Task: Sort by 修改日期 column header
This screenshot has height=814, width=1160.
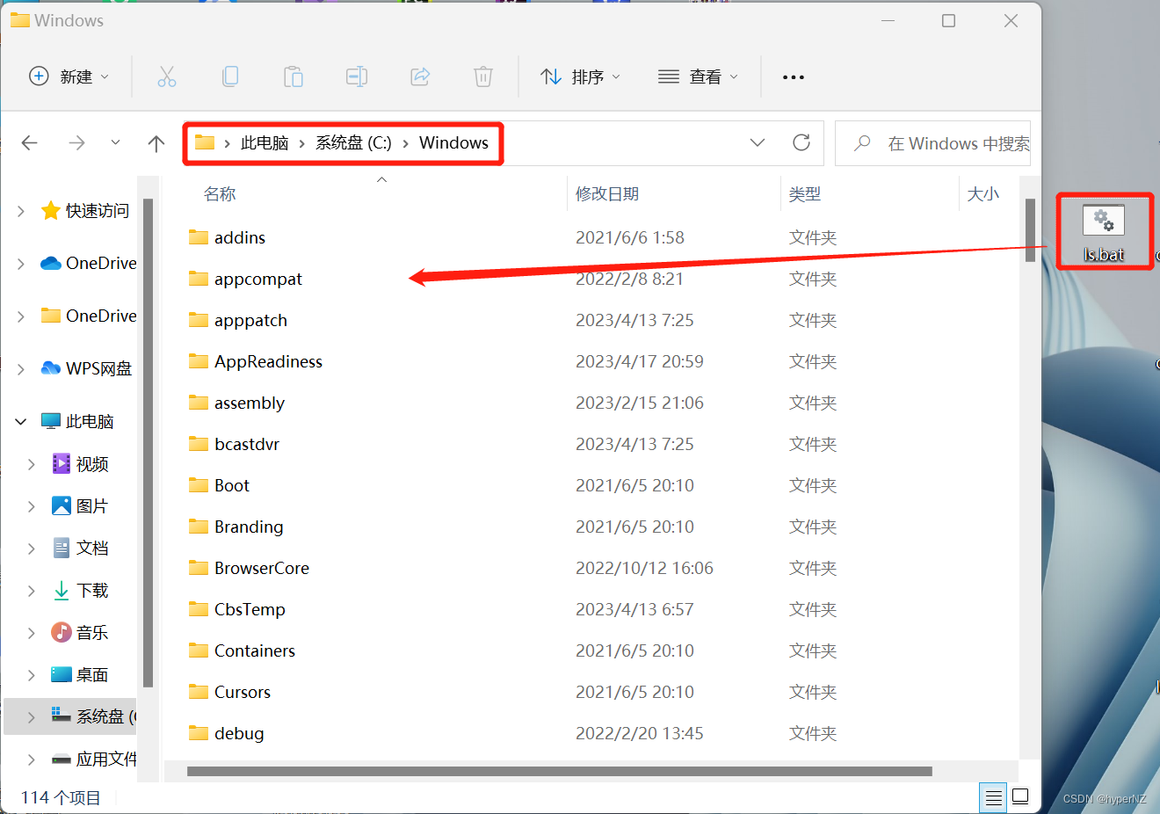Action: click(x=607, y=194)
